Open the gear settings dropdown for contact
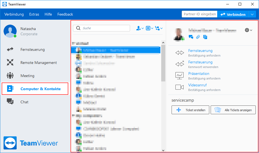The height and width of the screenshot is (153, 259). click(x=248, y=30)
